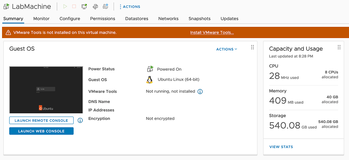Screen dimensions: 349x160
Task: Switch to the Summary tab
Action: coord(13,19)
